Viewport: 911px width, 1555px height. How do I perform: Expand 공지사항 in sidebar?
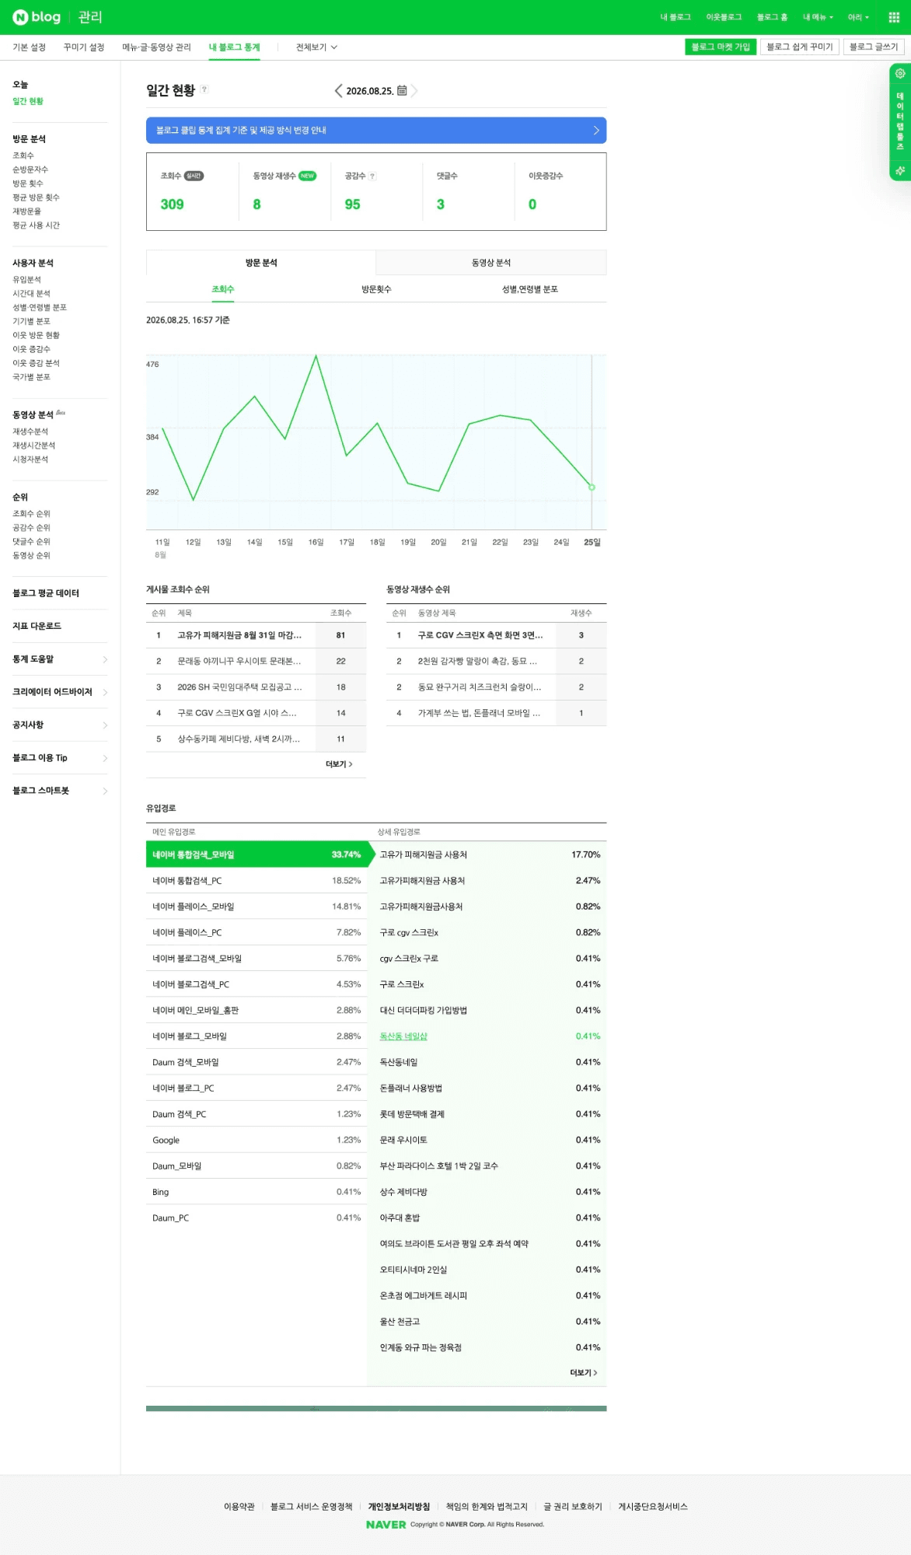[x=60, y=725]
